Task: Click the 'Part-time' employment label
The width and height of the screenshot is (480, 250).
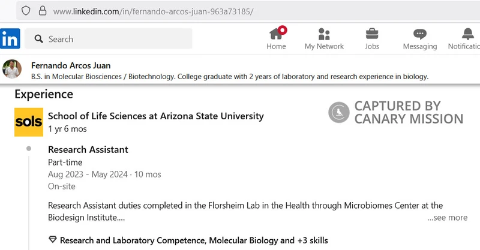Action: click(65, 162)
